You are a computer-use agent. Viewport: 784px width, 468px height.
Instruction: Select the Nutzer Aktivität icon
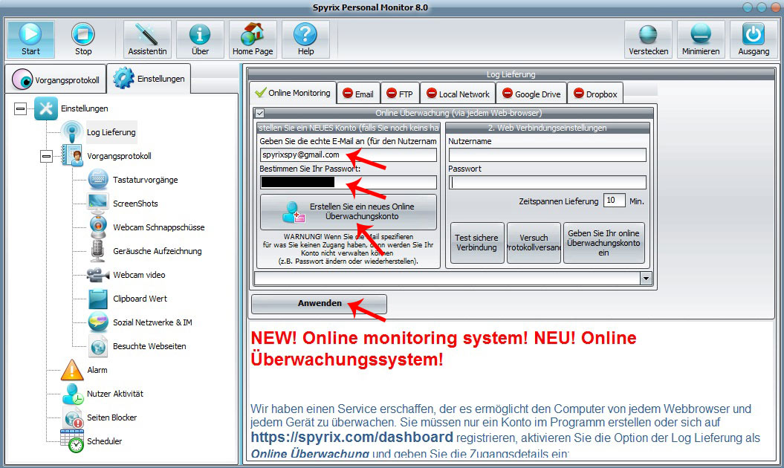(72, 394)
